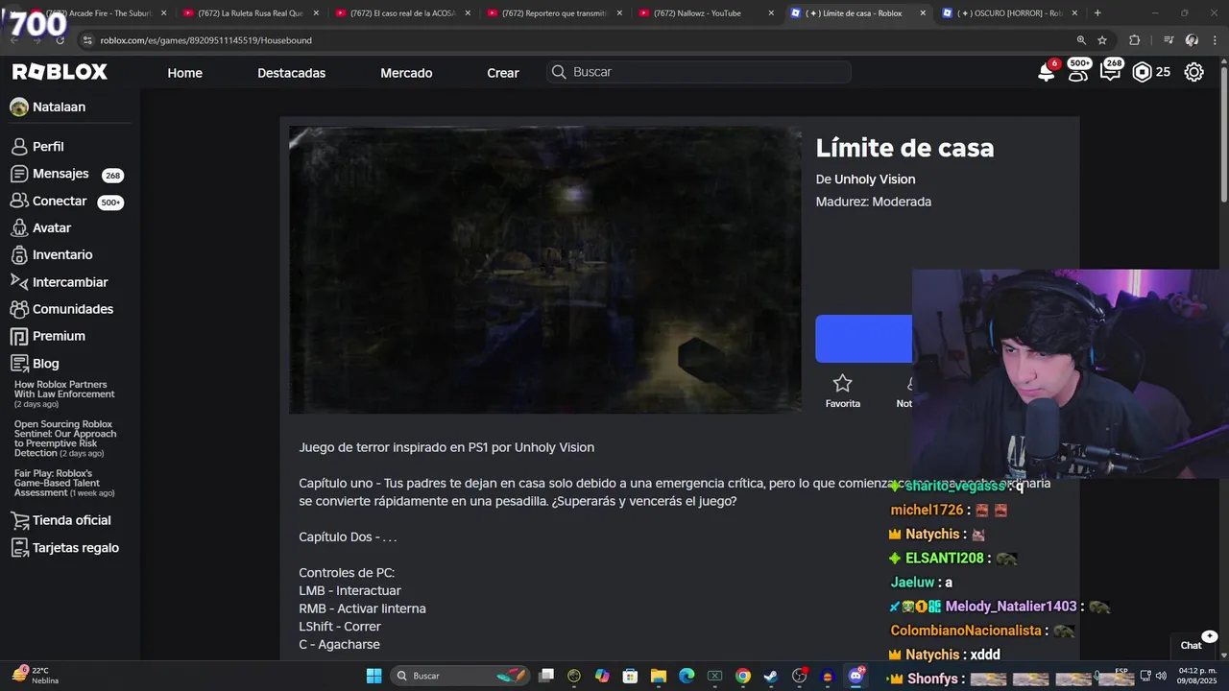The image size is (1229, 691).
Task: Click the Buscar search field in Roblox
Action: coord(699,72)
